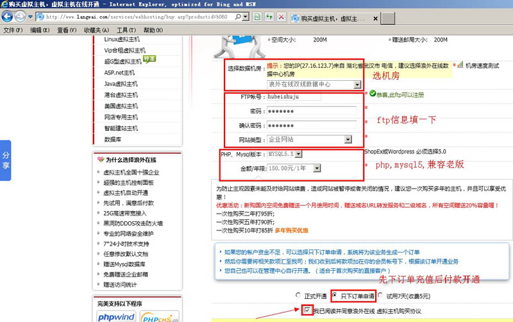Expand the 网站类型 website type dropdown
513x322 pixels.
pos(348,139)
